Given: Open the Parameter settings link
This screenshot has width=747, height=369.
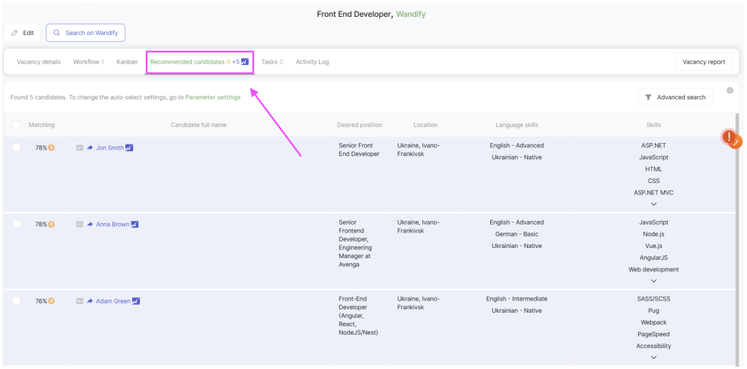Looking at the screenshot, I should 213,97.
